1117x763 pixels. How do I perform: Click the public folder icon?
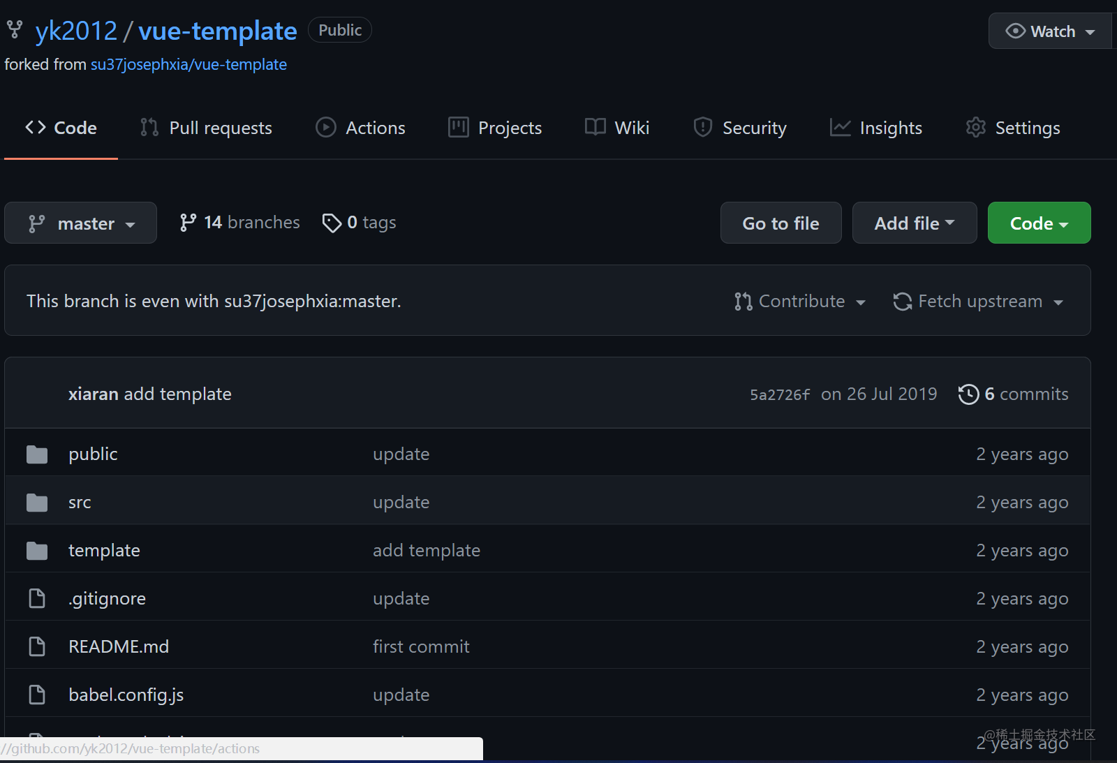(x=37, y=454)
